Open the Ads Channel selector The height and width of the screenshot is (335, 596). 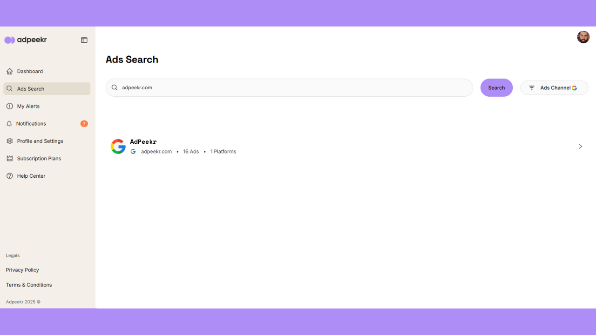554,87
